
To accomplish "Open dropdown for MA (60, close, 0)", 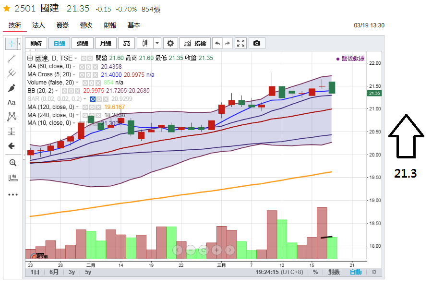I will point(74,67).
